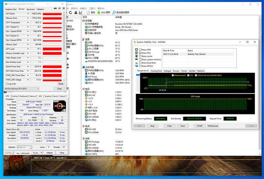Toggle KINGSTON drive graph checkbox
The width and height of the screenshot is (264, 179).
coord(196,76)
